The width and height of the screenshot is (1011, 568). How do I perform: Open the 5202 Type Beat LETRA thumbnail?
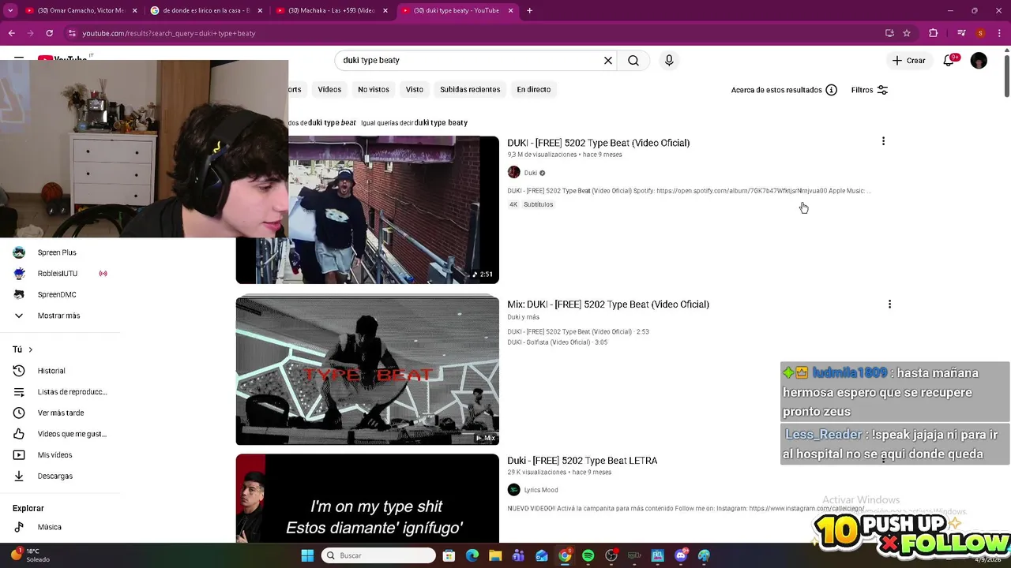[367, 499]
